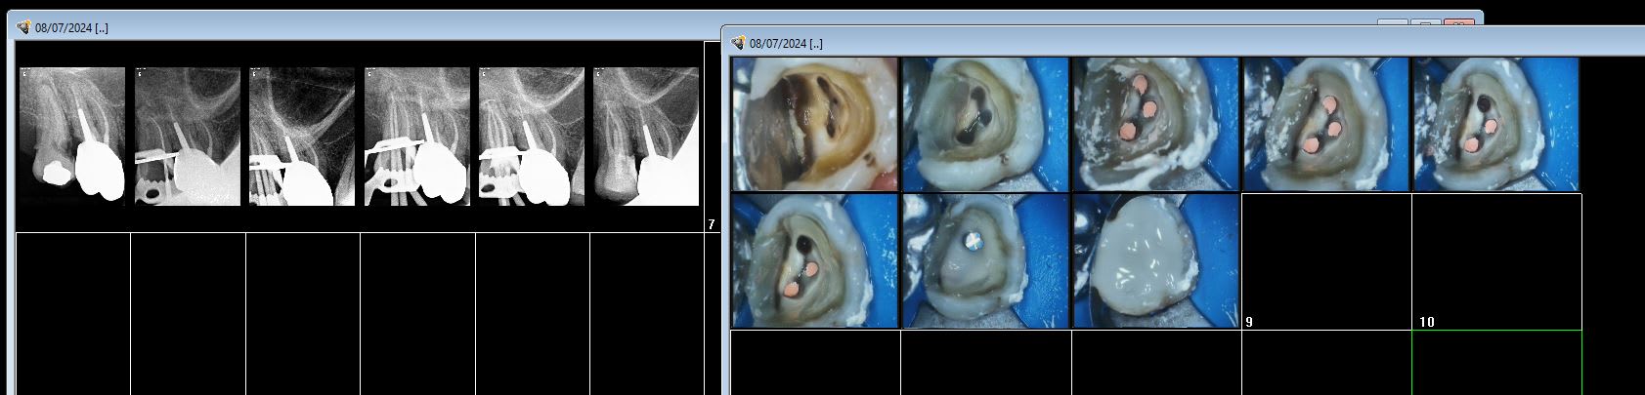The height and width of the screenshot is (395, 1645).
Task: Click the app icon in the left window title bar
Action: click(x=24, y=27)
